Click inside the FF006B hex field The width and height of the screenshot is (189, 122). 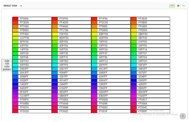75,107
